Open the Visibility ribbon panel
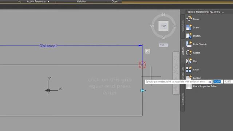Viewport: 233px width, 131px height. (81, 1)
